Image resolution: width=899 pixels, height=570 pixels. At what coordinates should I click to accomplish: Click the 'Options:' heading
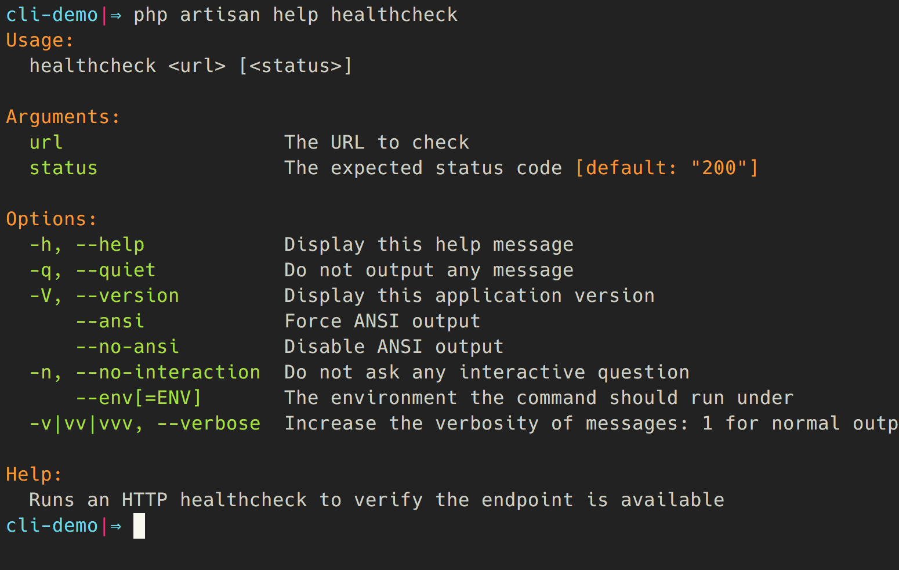(52, 219)
